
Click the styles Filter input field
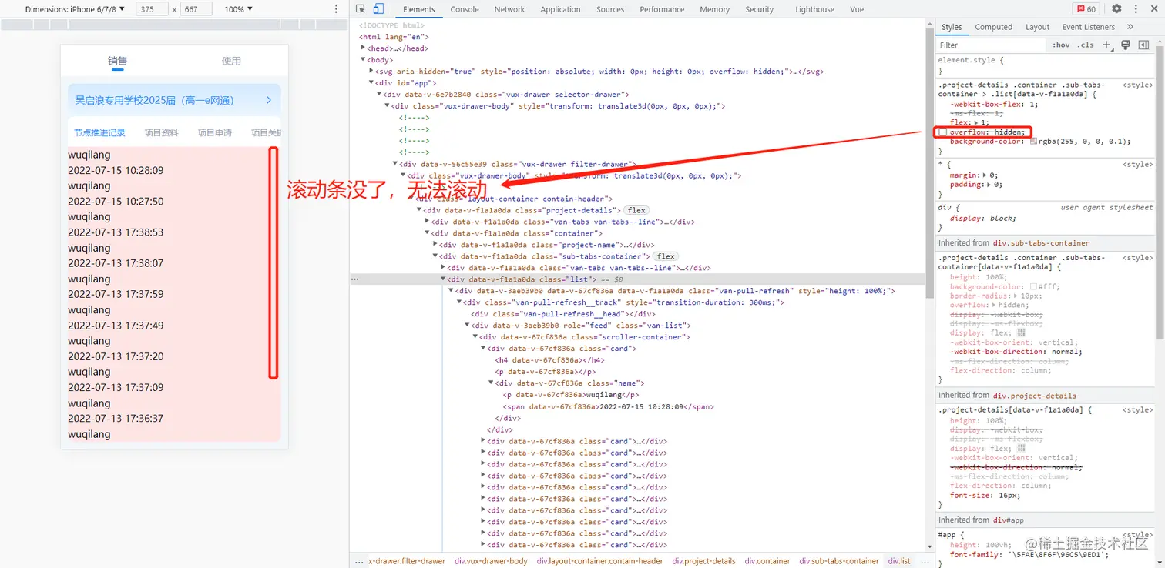click(991, 45)
